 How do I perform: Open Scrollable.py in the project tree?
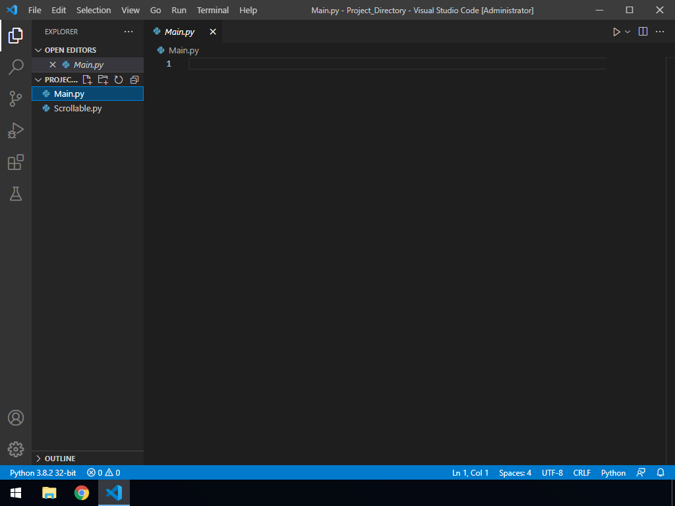[x=88, y=109]
